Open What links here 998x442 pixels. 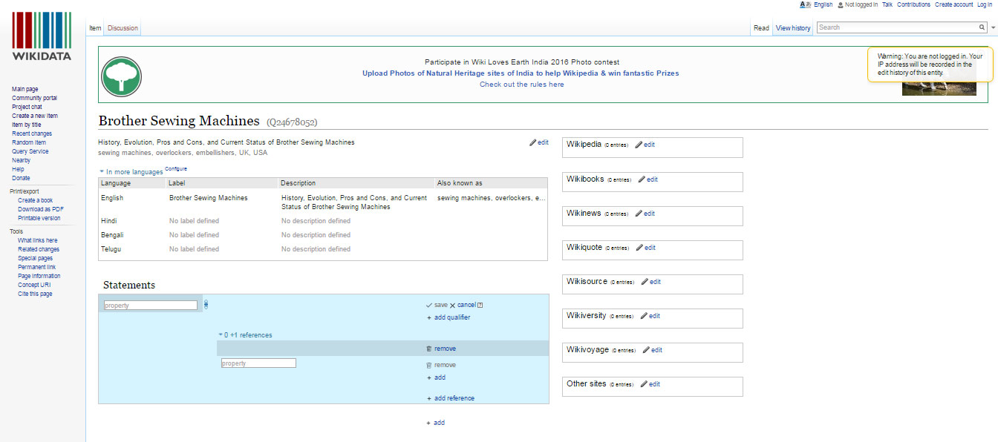pos(37,240)
